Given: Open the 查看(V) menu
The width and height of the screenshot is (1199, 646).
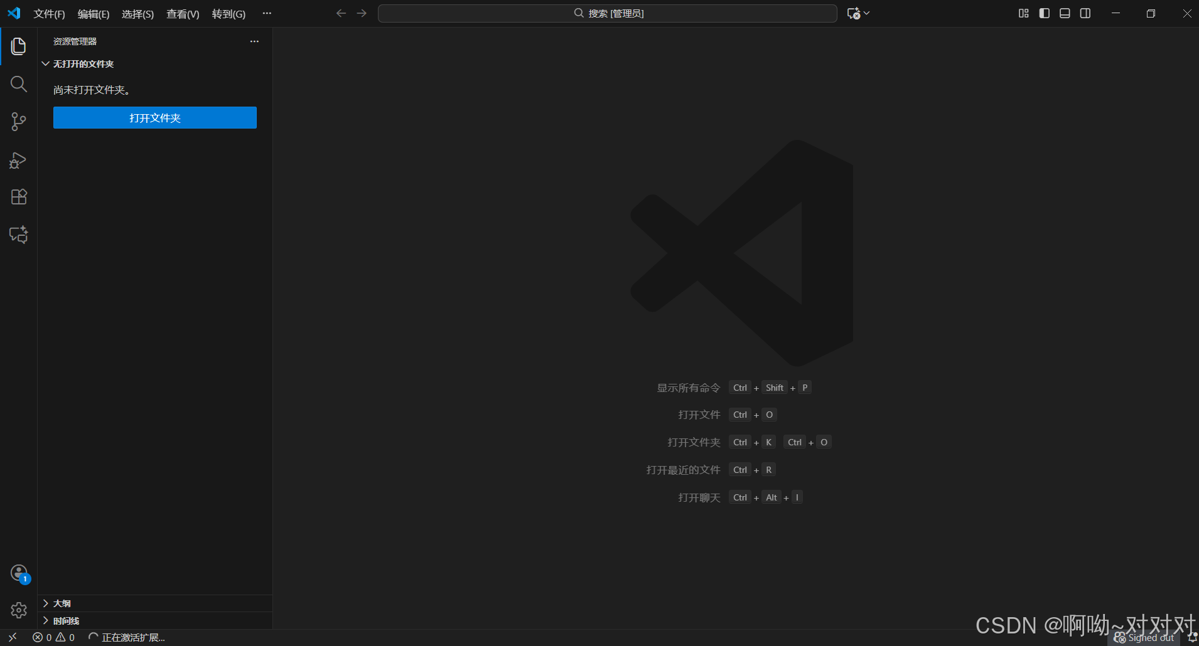Looking at the screenshot, I should 183,14.
